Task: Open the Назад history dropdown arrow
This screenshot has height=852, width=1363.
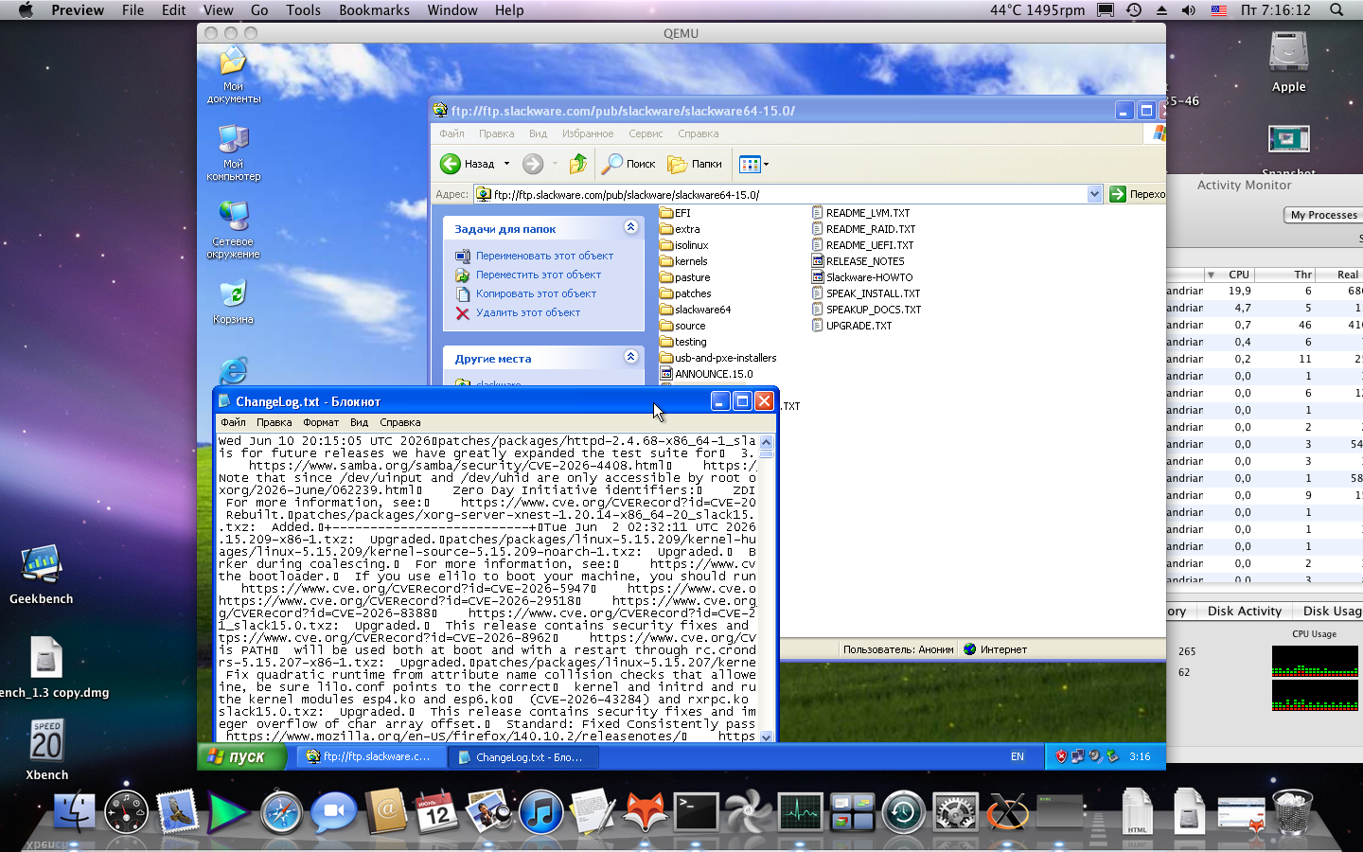Action: pos(506,164)
